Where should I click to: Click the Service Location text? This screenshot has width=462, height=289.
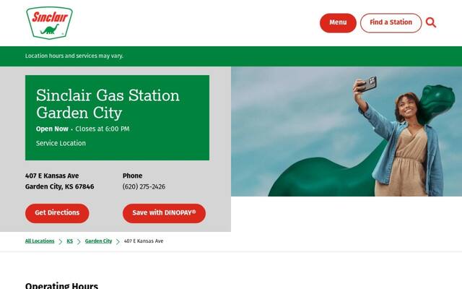click(61, 143)
